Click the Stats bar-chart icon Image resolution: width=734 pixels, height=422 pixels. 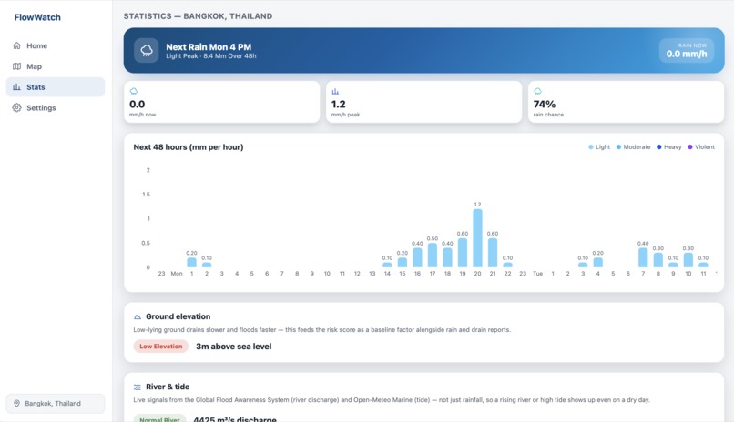point(17,87)
